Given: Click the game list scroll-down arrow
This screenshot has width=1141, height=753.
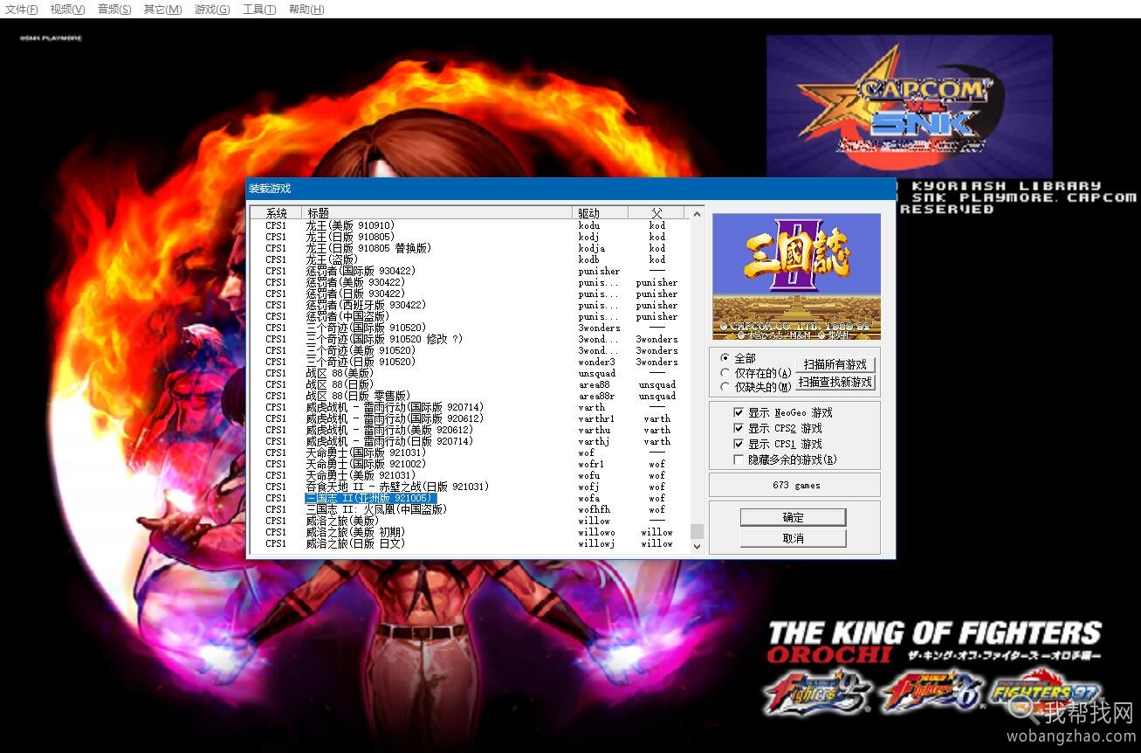Looking at the screenshot, I should coord(697,546).
